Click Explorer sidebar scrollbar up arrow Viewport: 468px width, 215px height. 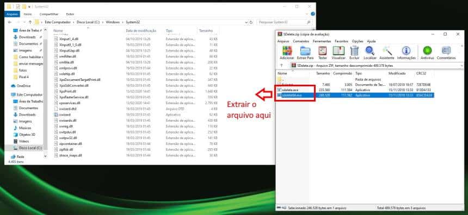click(x=45, y=30)
